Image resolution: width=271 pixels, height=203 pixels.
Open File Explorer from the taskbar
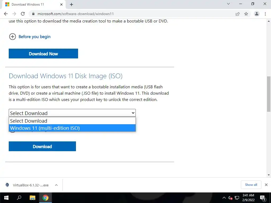pos(32,198)
